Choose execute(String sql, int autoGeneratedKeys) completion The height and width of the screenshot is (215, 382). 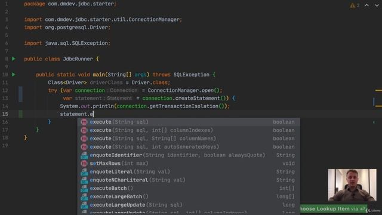click(x=189, y=147)
